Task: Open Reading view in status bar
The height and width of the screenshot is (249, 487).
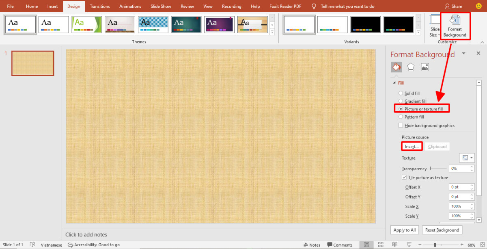Action: pos(395,245)
